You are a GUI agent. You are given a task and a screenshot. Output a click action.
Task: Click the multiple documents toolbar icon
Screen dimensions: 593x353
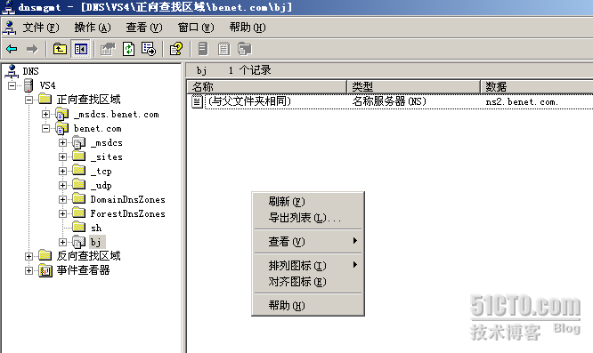(x=244, y=49)
